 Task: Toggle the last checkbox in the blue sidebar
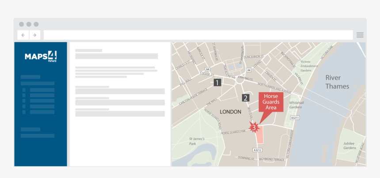click(24, 112)
